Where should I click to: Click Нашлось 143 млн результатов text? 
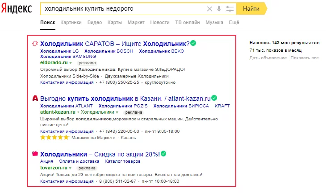coord(284,43)
